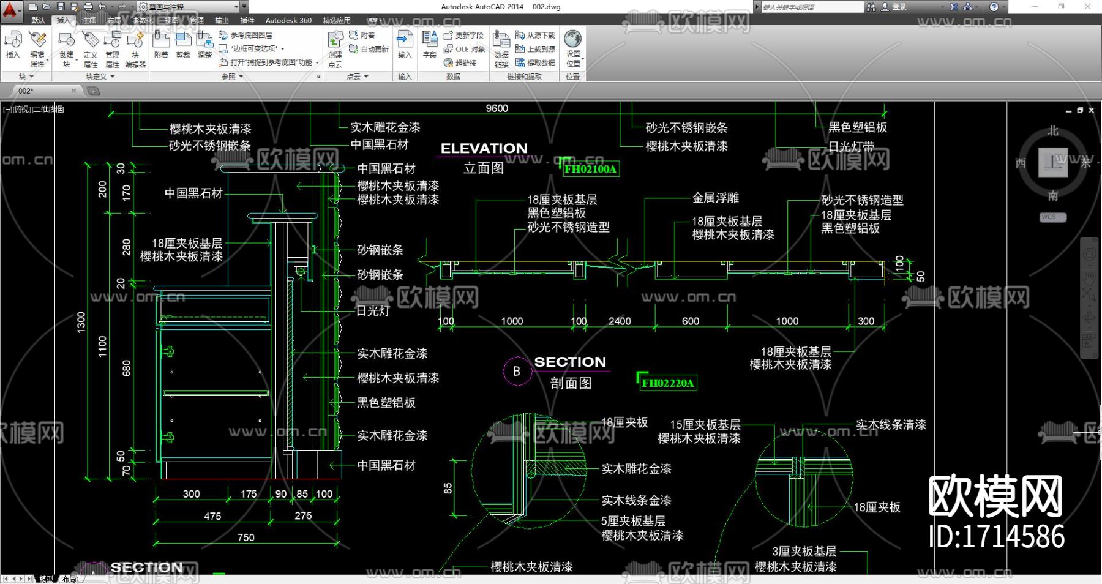Screen dimensions: 1102x584
Task: Click the keyword search input field
Action: point(811,7)
